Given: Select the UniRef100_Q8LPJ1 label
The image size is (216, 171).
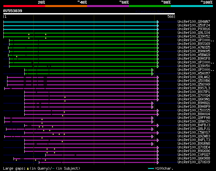Looking at the screenshot, I should pos(194,129).
